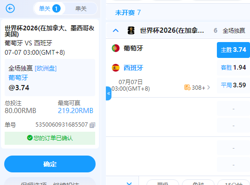Viewport: 250px width, 185px height.
Task: Click the 葡萄牙 team name in match row
Action: tap(133, 48)
